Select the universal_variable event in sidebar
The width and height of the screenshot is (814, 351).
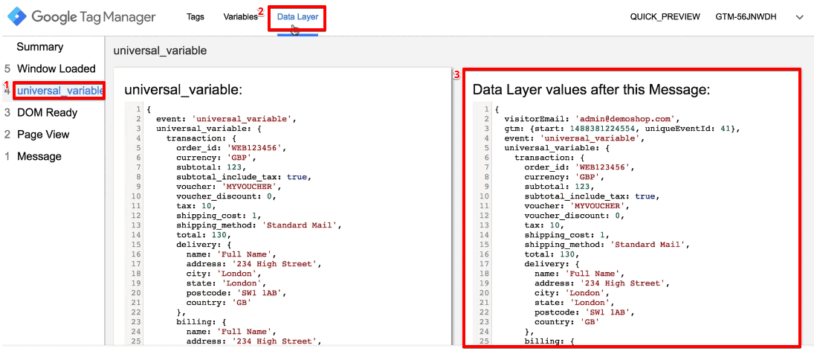(59, 91)
